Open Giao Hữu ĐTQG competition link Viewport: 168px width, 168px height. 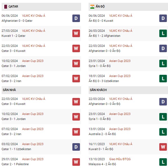pyautogui.click(x=120, y=159)
